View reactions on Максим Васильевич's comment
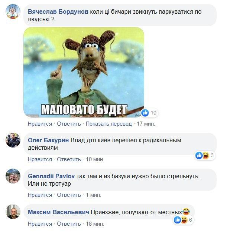This screenshot has width=230, height=232. point(184,220)
